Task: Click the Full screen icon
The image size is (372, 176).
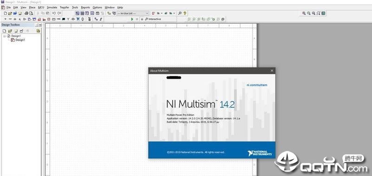Action: 323,13
